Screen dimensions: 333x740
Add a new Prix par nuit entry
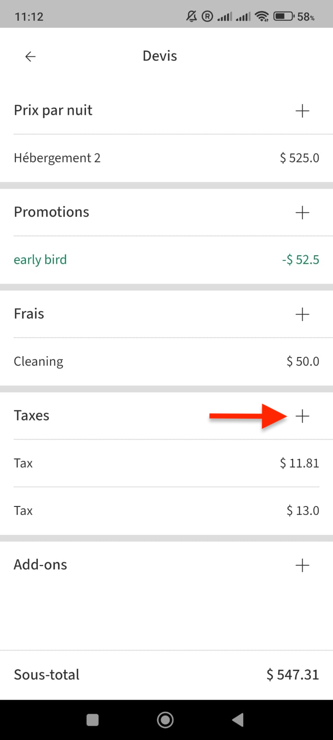coord(302,111)
